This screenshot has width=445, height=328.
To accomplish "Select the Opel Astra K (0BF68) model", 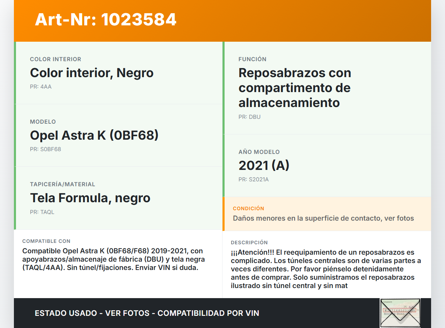I will pos(94,136).
